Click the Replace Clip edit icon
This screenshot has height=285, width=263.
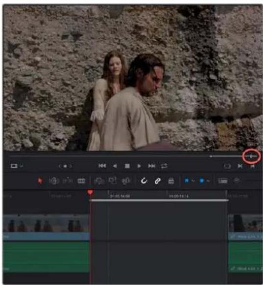126,181
